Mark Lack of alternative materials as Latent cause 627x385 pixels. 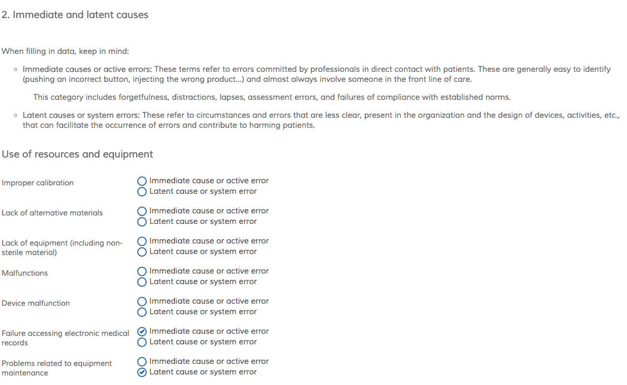(142, 222)
